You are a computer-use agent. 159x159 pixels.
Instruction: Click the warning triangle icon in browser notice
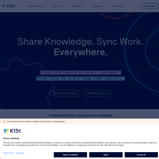pos(5,121)
